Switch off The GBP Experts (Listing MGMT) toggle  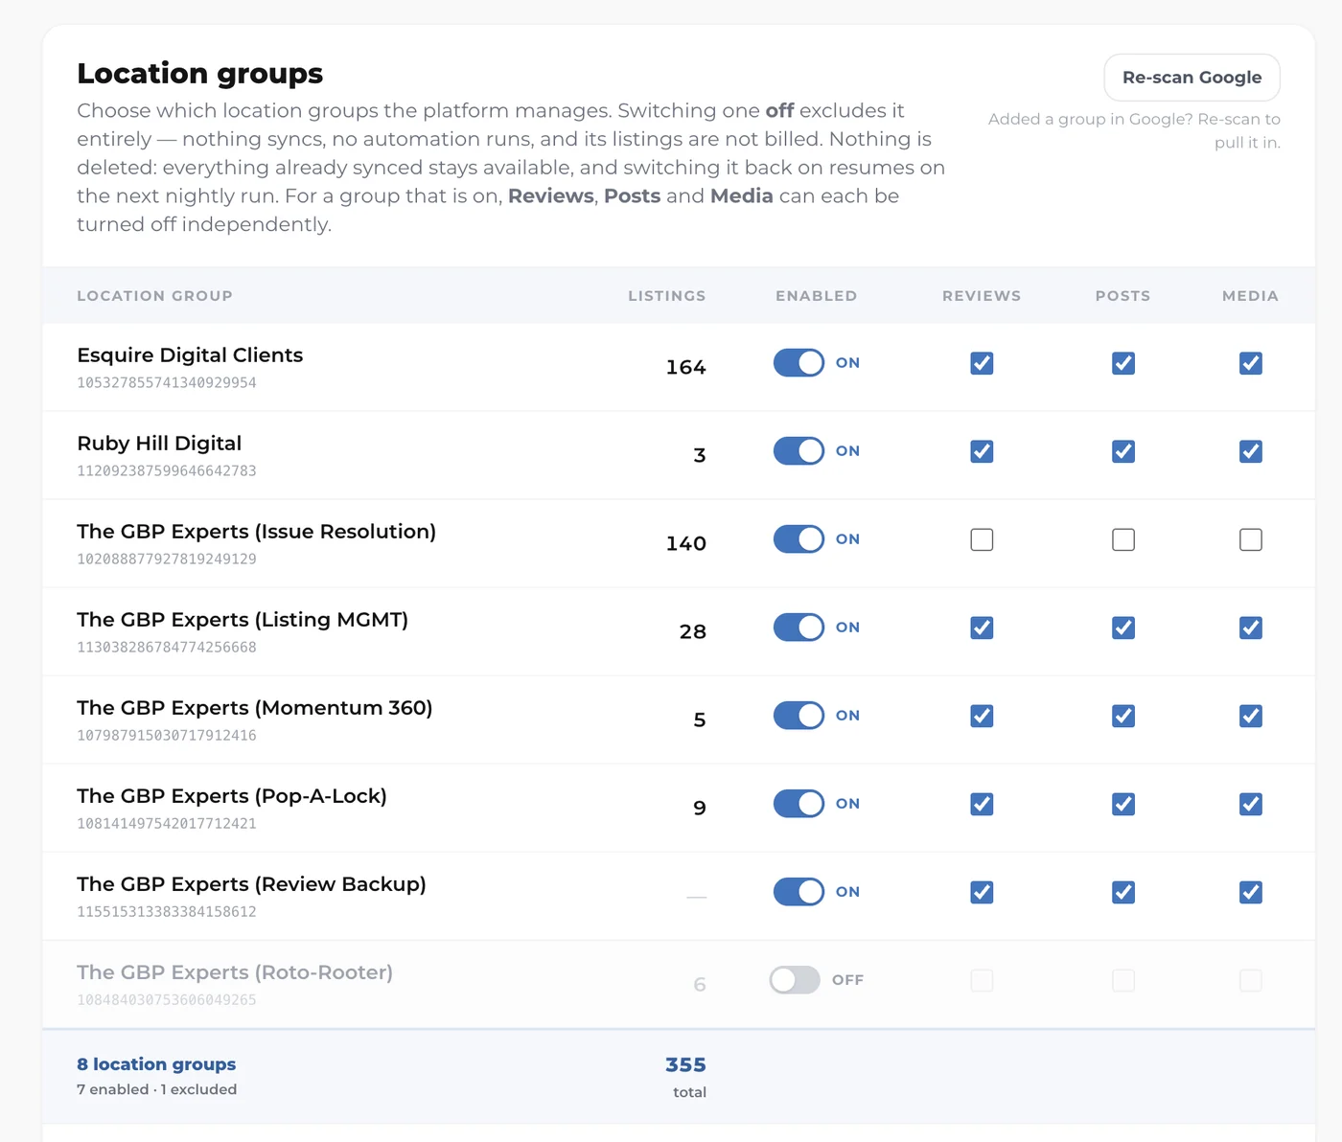pos(798,628)
